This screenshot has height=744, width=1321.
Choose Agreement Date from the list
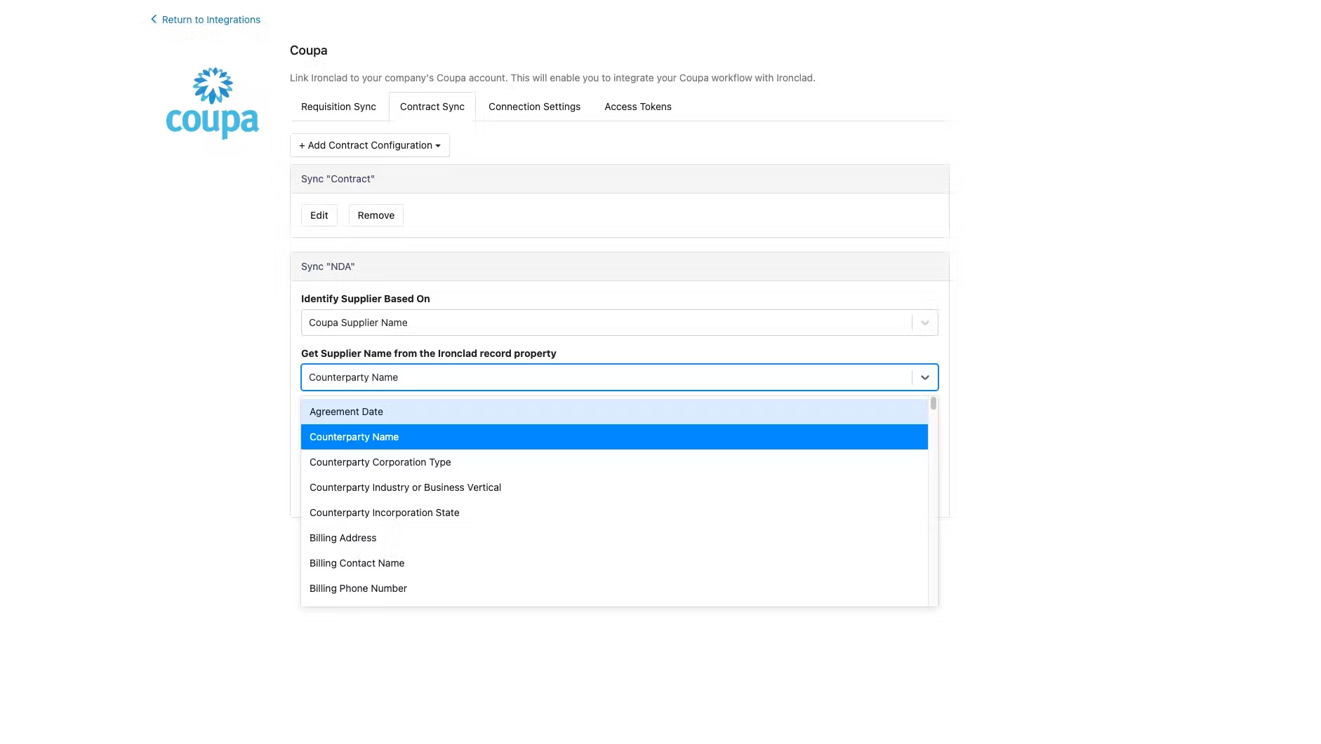click(x=614, y=412)
